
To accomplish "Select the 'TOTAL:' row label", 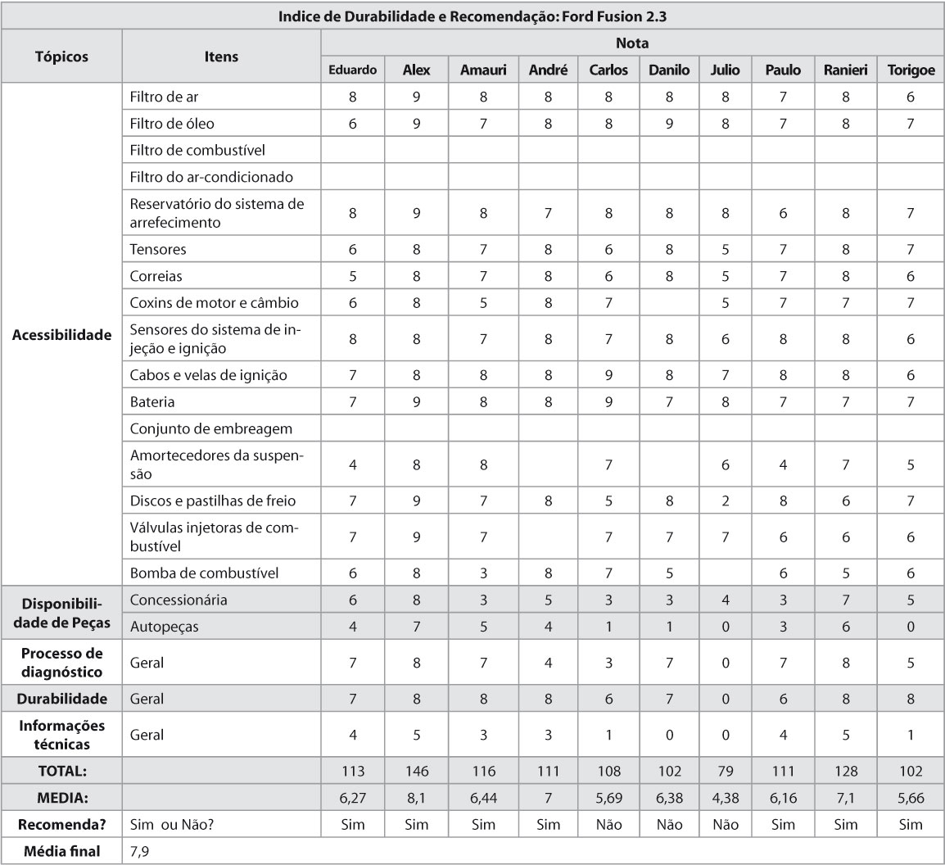I will pos(61,771).
